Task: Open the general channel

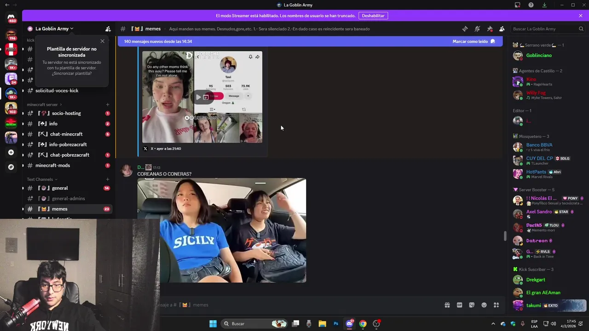Action: pyautogui.click(x=69, y=188)
